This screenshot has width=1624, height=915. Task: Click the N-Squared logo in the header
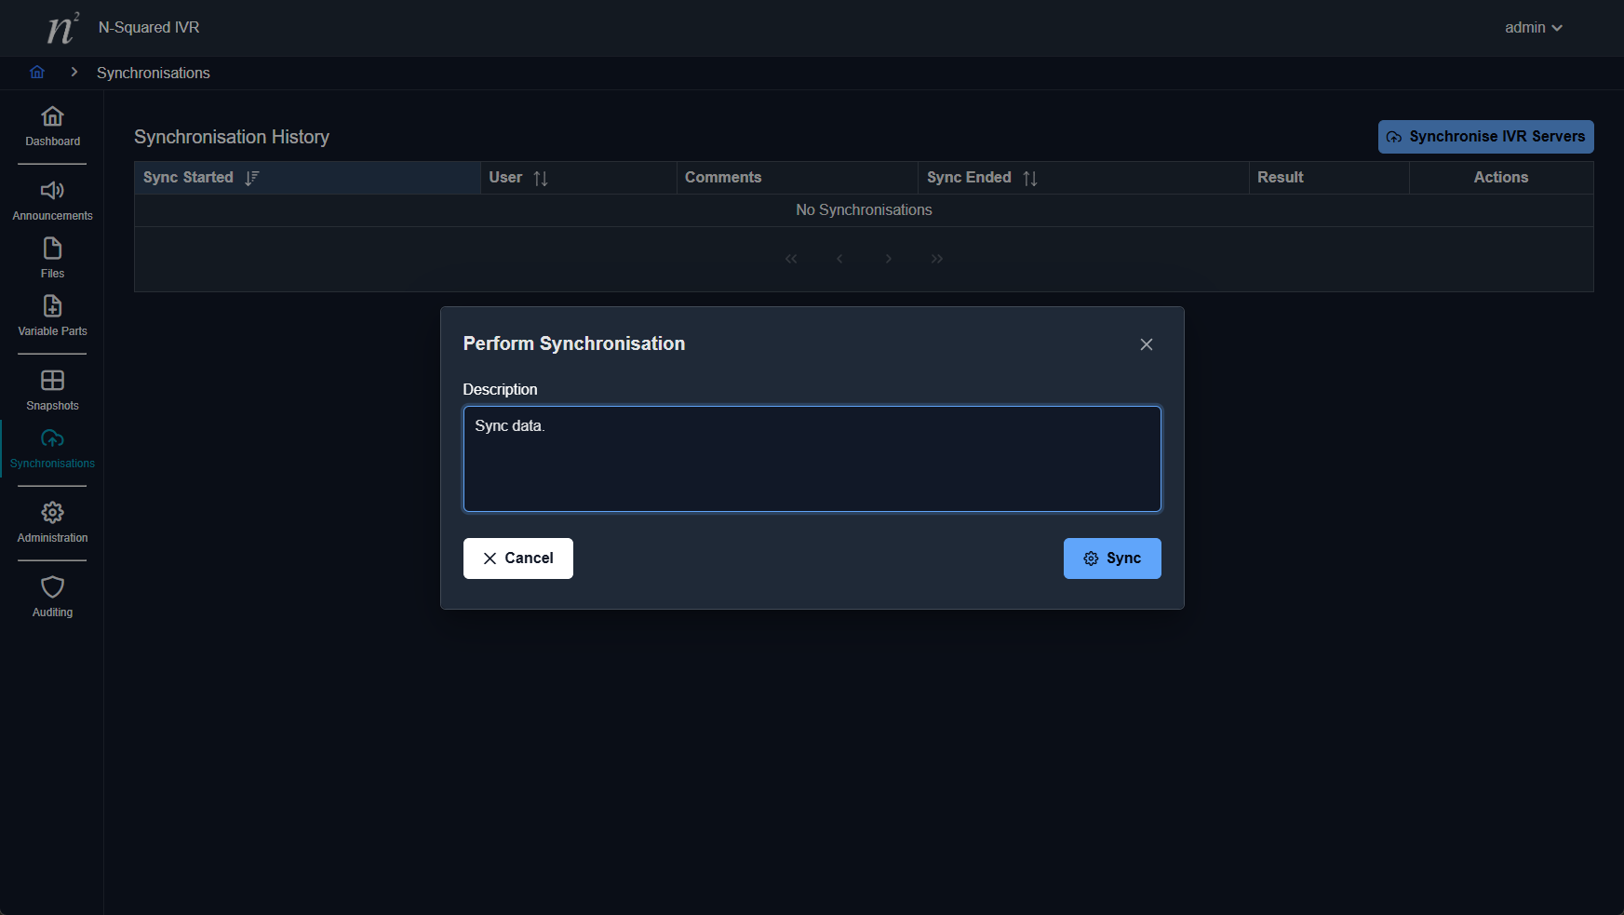(x=62, y=28)
